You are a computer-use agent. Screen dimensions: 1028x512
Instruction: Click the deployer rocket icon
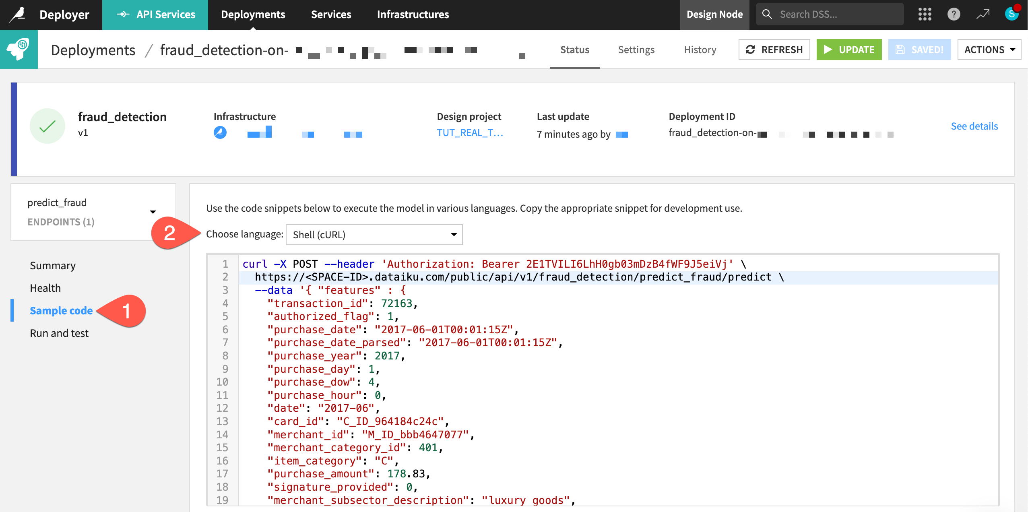point(19,49)
